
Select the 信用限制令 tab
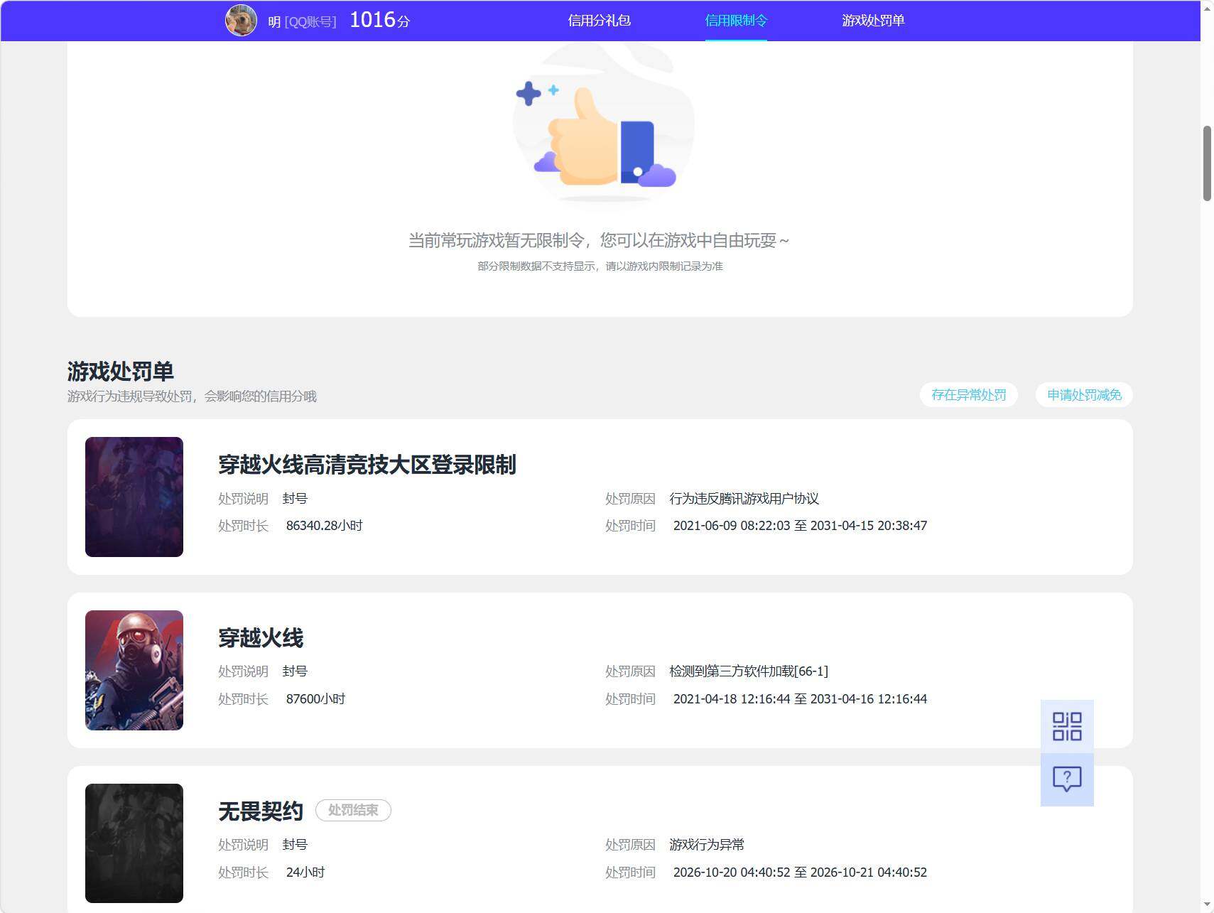pos(736,21)
